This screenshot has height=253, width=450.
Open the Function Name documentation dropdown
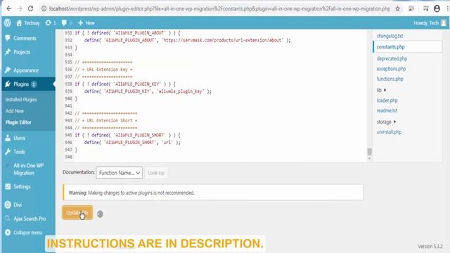pos(119,173)
